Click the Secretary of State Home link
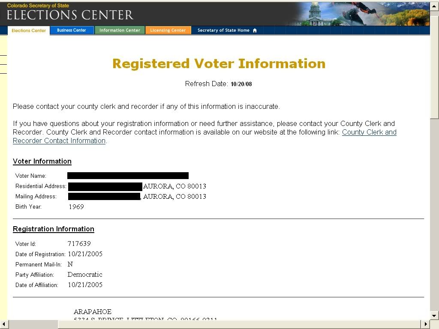The height and width of the screenshot is (329, 439). pyautogui.click(x=223, y=30)
